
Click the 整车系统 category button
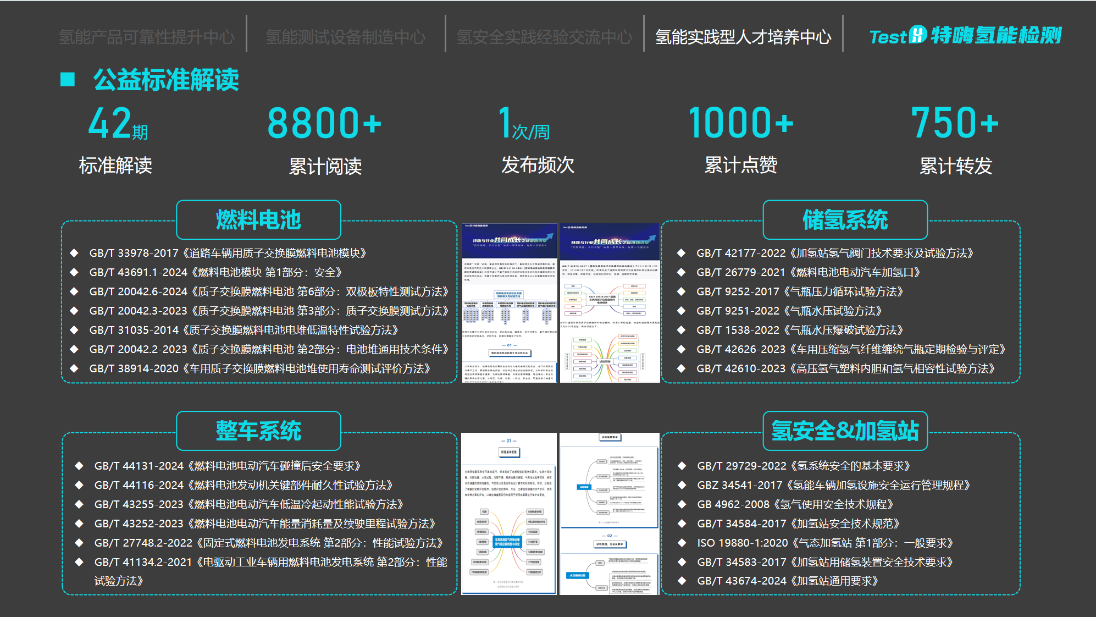(258, 431)
